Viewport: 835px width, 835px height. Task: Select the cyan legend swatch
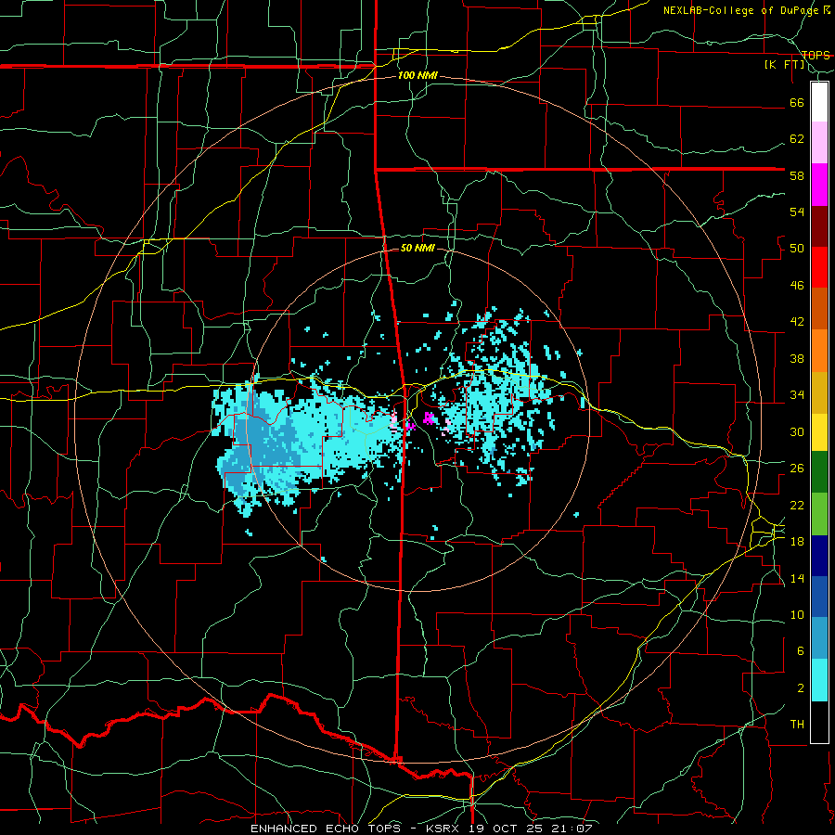(x=819, y=680)
